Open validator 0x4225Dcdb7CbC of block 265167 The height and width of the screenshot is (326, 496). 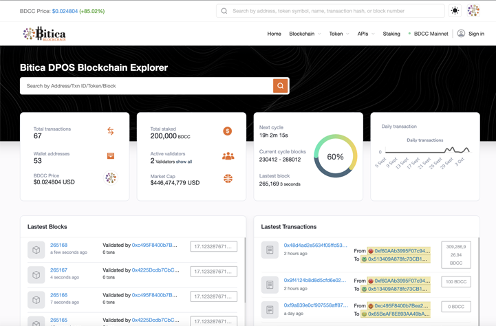(x=155, y=270)
